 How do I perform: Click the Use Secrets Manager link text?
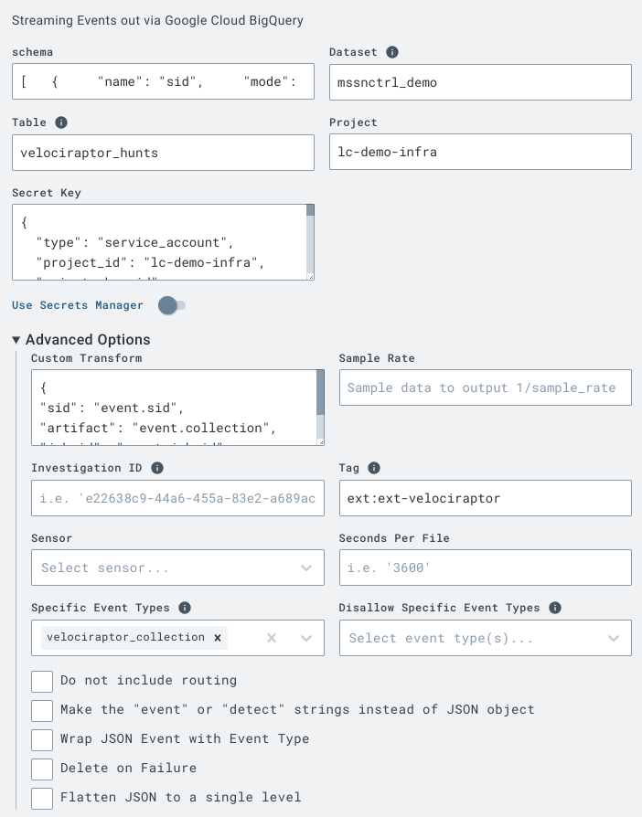point(78,305)
